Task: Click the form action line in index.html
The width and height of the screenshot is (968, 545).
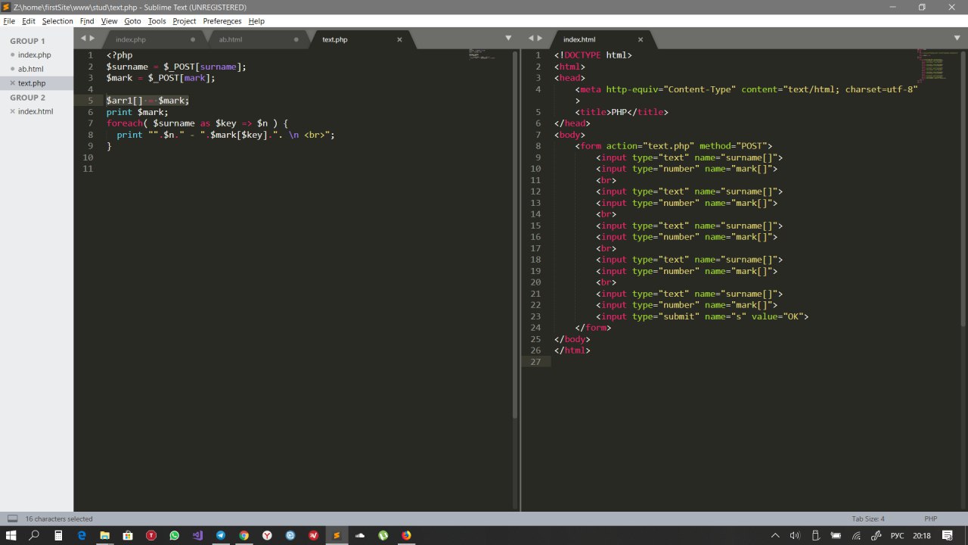Action: coord(674,146)
